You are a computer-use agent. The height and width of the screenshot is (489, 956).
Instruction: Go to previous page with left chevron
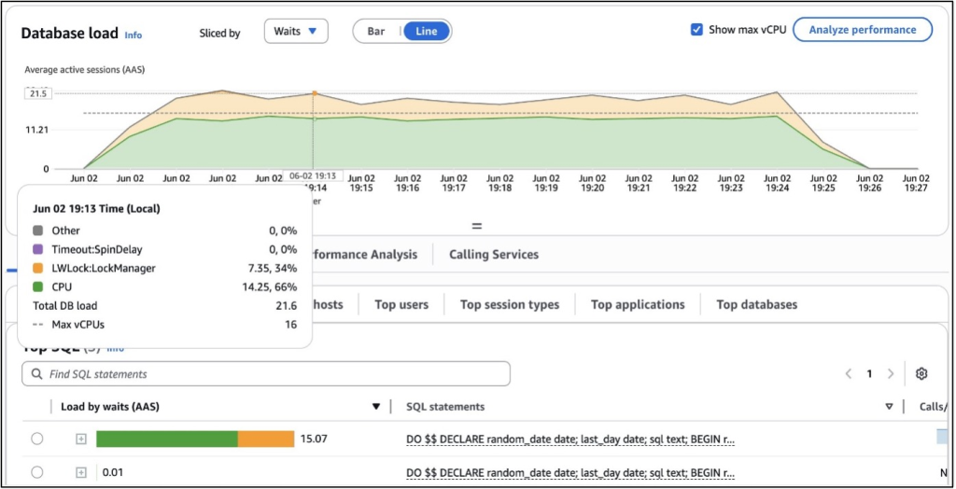point(849,374)
